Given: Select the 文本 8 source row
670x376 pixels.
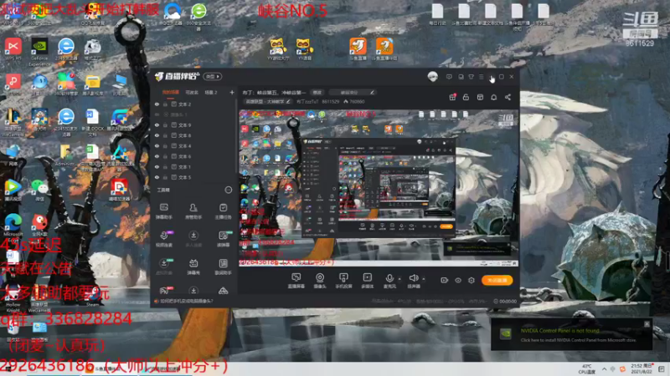Looking at the screenshot, I should (194, 135).
